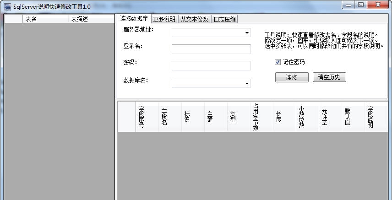Click the 字段说明 column header
The width and height of the screenshot is (392, 200).
(x=376, y=117)
